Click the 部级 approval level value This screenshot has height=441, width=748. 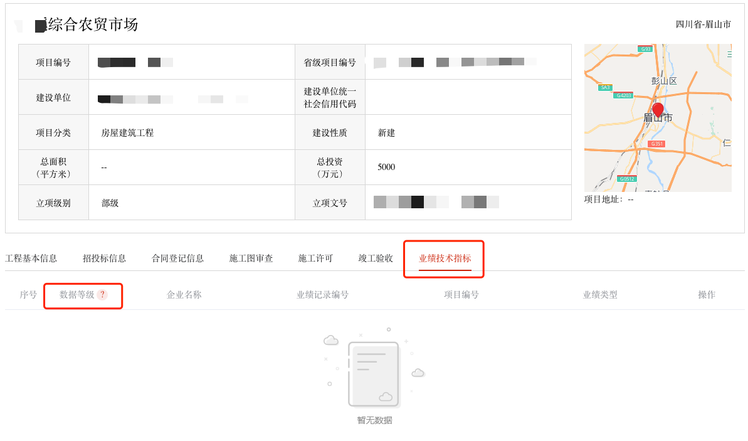coord(110,203)
